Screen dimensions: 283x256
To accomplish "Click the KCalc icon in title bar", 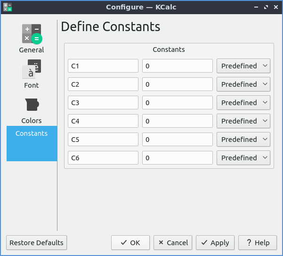I will [8, 7].
